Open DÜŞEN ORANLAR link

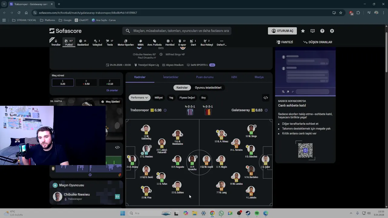click(318, 42)
